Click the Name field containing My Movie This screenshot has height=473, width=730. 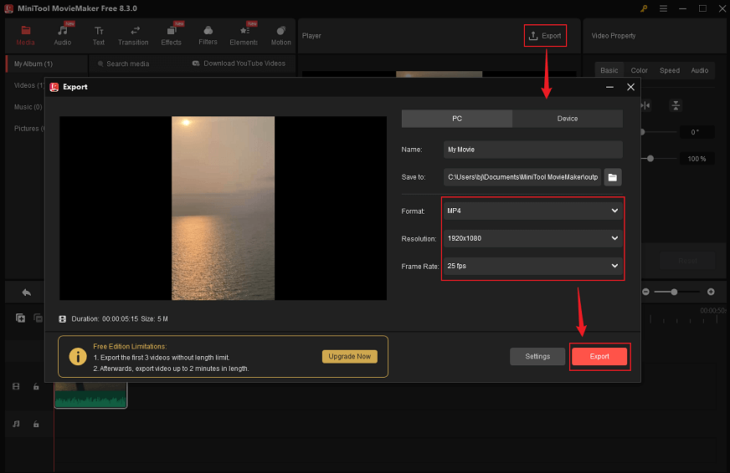pos(532,150)
